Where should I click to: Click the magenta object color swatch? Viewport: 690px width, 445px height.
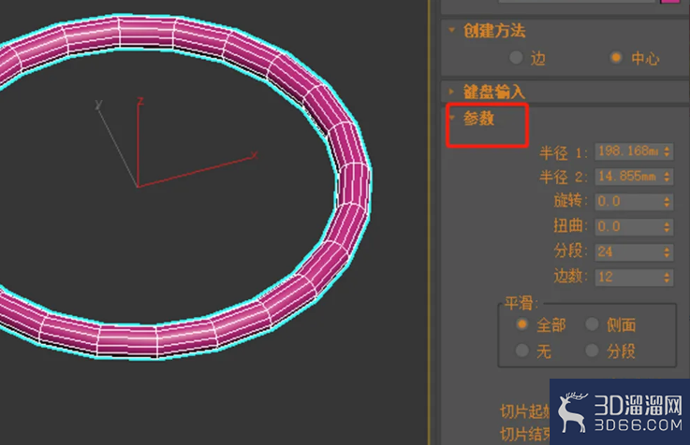(670, 1)
